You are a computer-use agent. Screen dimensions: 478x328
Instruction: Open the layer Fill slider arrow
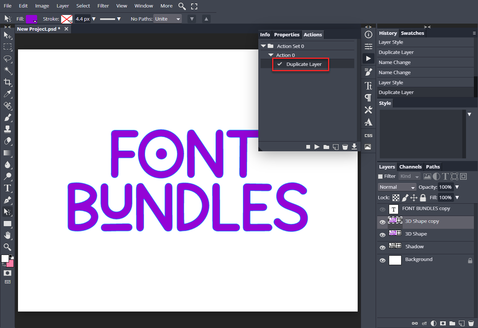click(457, 197)
